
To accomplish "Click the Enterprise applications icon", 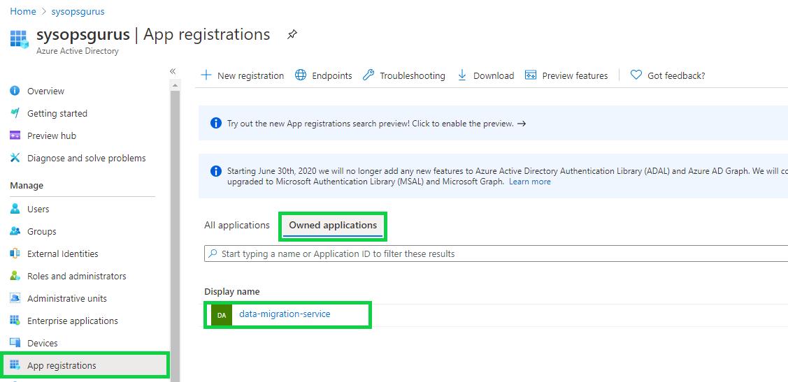I will coord(15,321).
